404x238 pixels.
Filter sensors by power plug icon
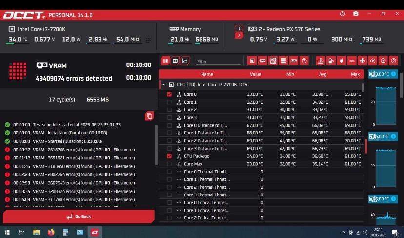click(342, 61)
